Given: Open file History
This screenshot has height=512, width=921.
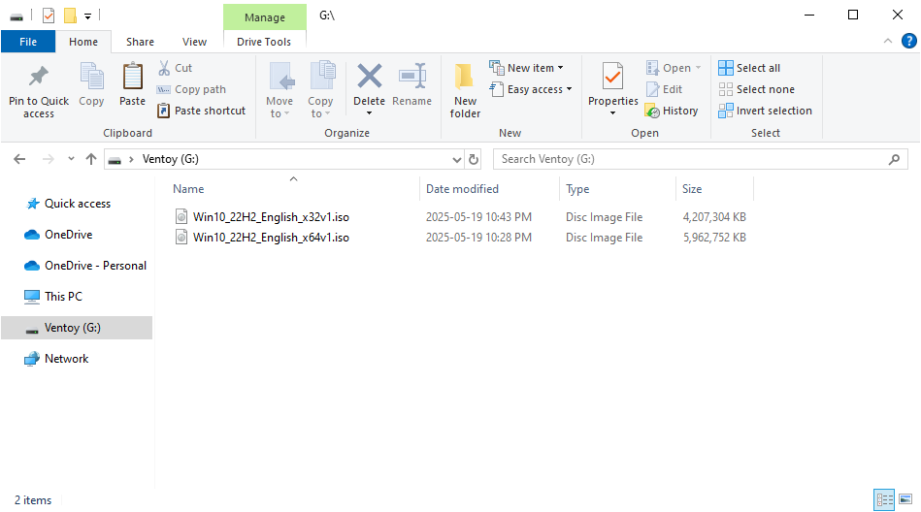Looking at the screenshot, I should tap(672, 111).
